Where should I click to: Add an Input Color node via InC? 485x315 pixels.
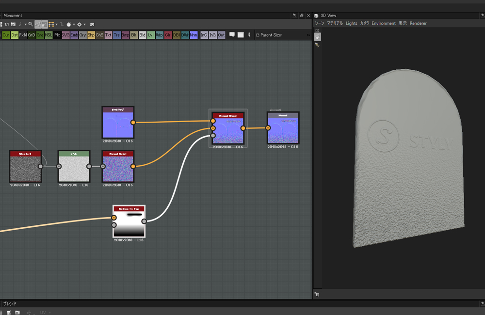click(x=204, y=35)
